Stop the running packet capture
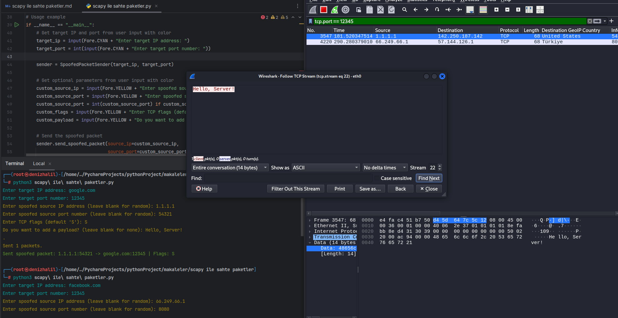 (324, 10)
